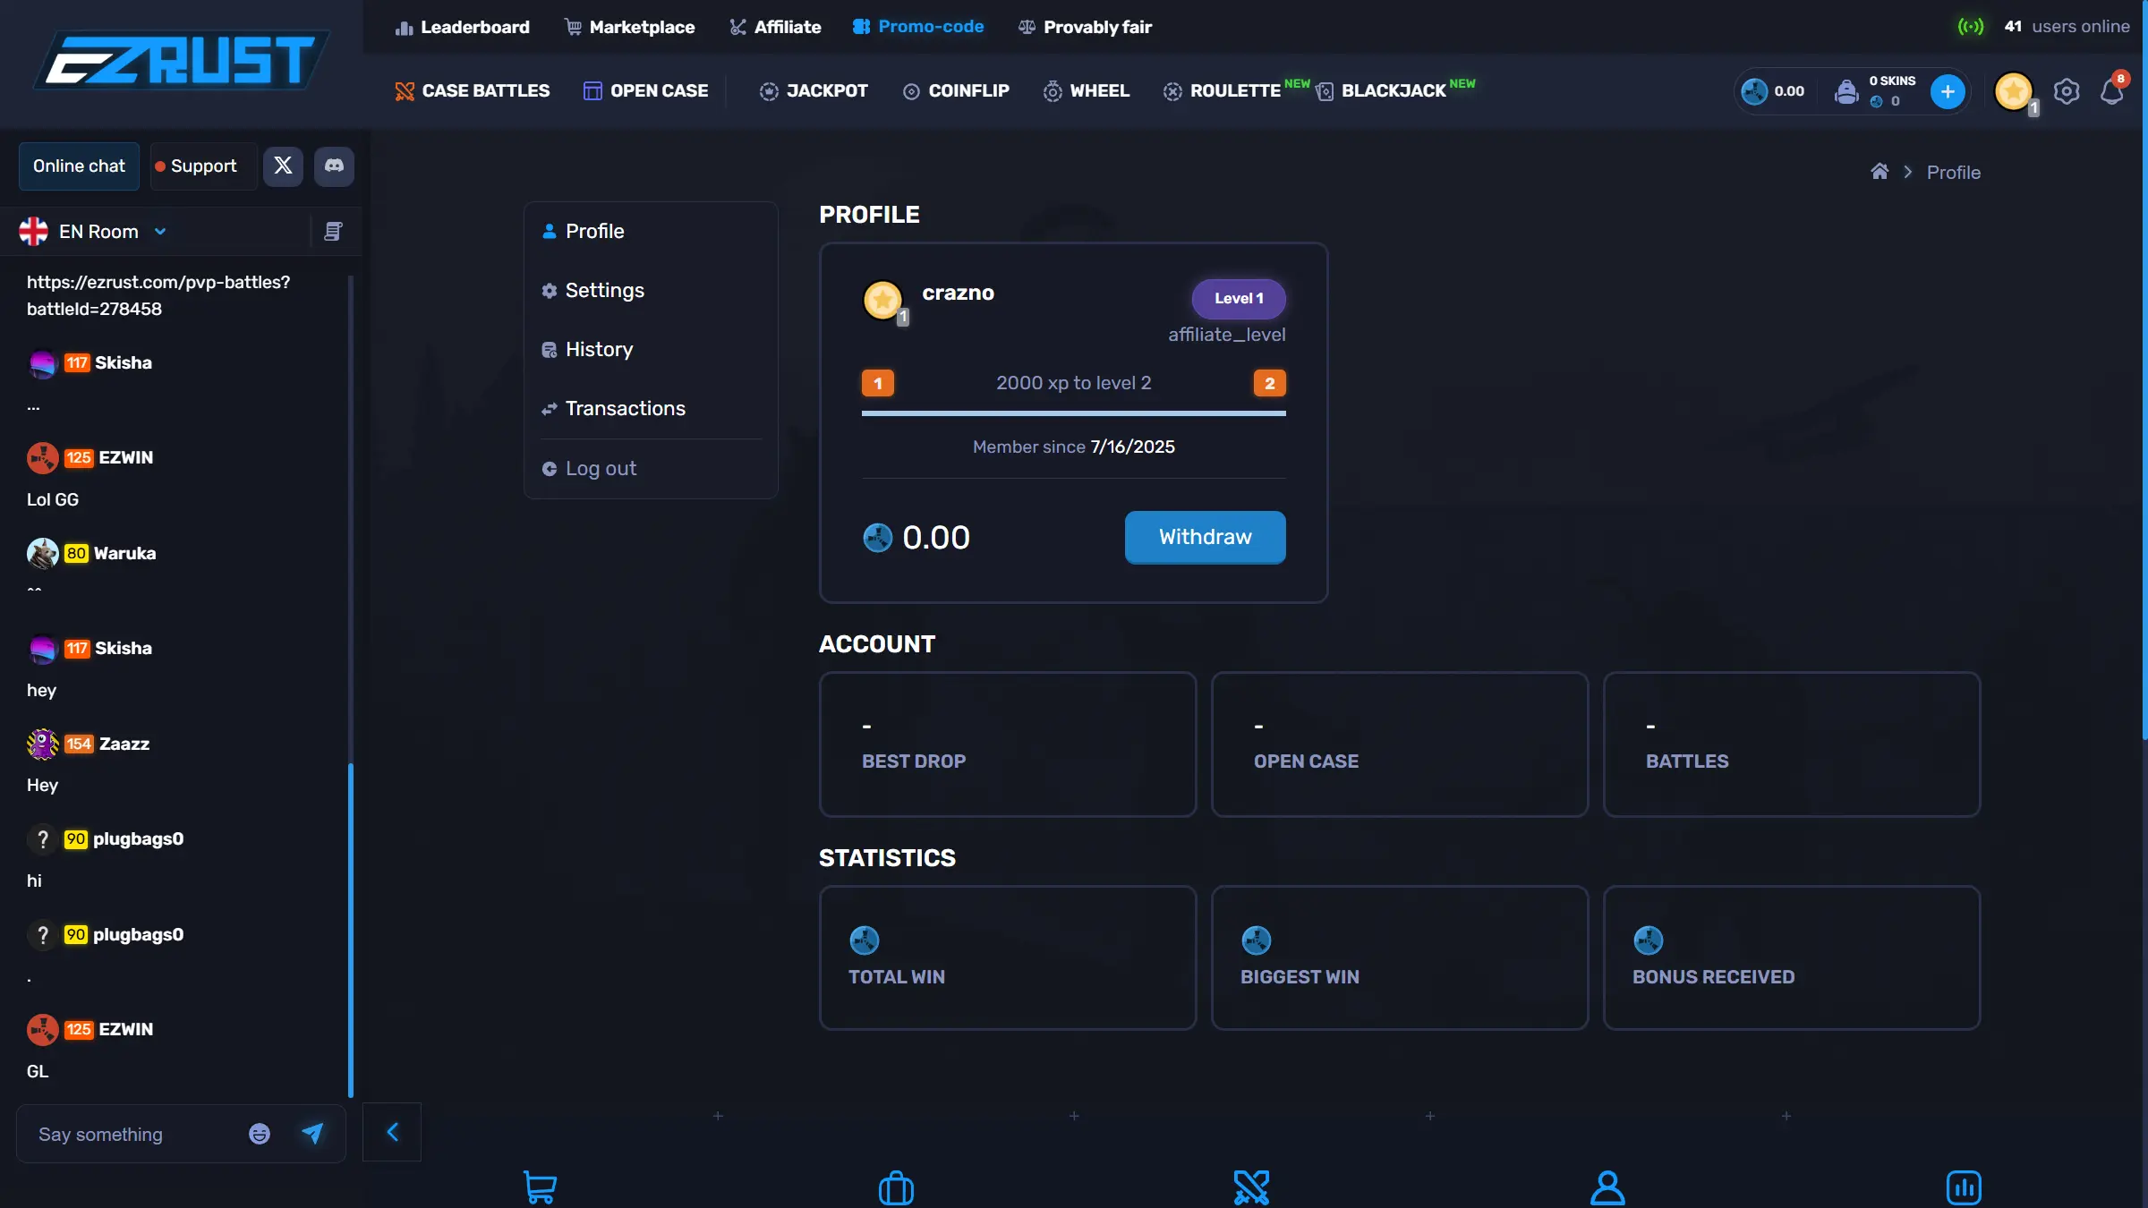Screen dimensions: 2148x1208
Task: Open the emoji picker in chat
Action: [x=260, y=1134]
